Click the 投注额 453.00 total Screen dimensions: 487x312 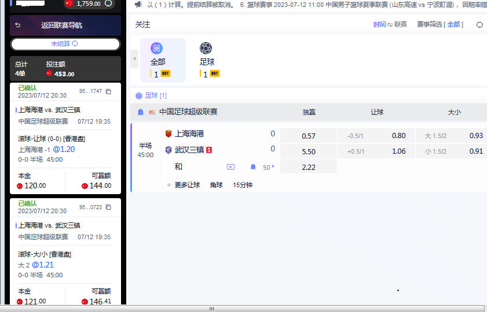point(60,74)
